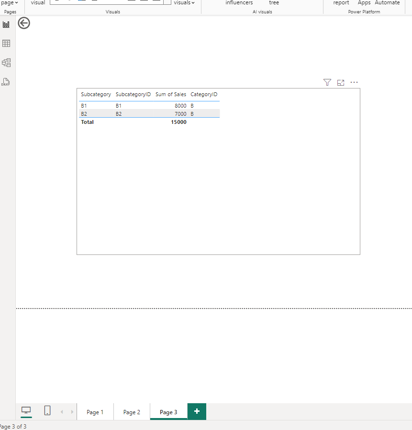Open More options ellipsis on visual
412x430 pixels.
354,82
